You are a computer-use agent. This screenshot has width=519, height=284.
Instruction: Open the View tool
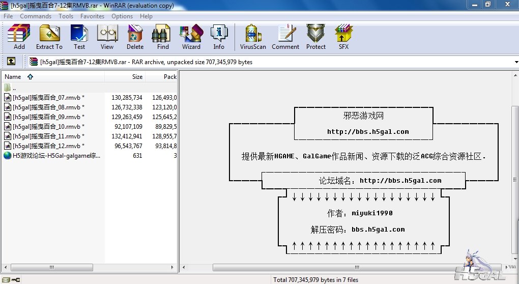tap(107, 37)
